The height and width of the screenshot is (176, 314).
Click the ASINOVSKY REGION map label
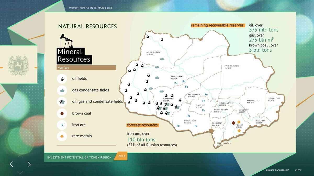click(x=243, y=111)
